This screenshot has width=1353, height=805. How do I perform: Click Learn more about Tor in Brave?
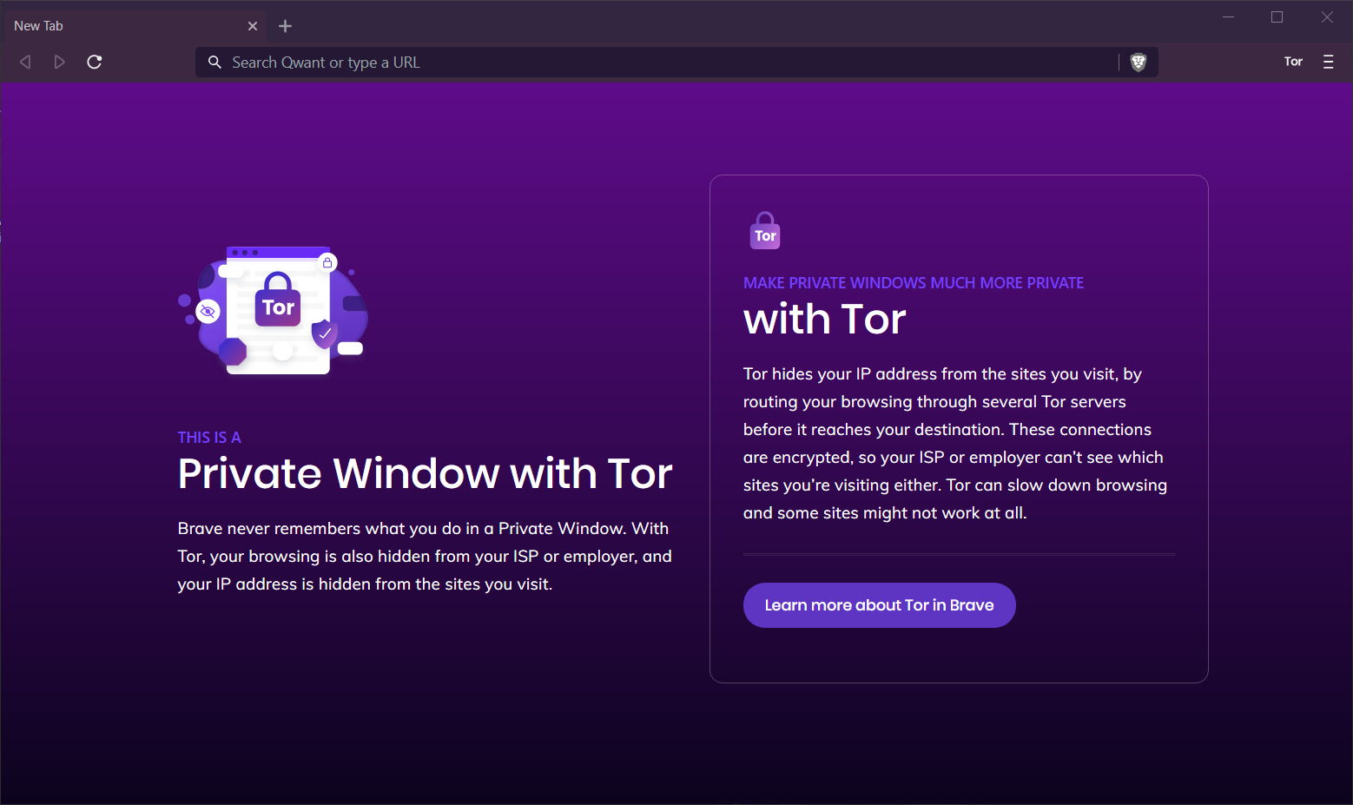tap(879, 605)
